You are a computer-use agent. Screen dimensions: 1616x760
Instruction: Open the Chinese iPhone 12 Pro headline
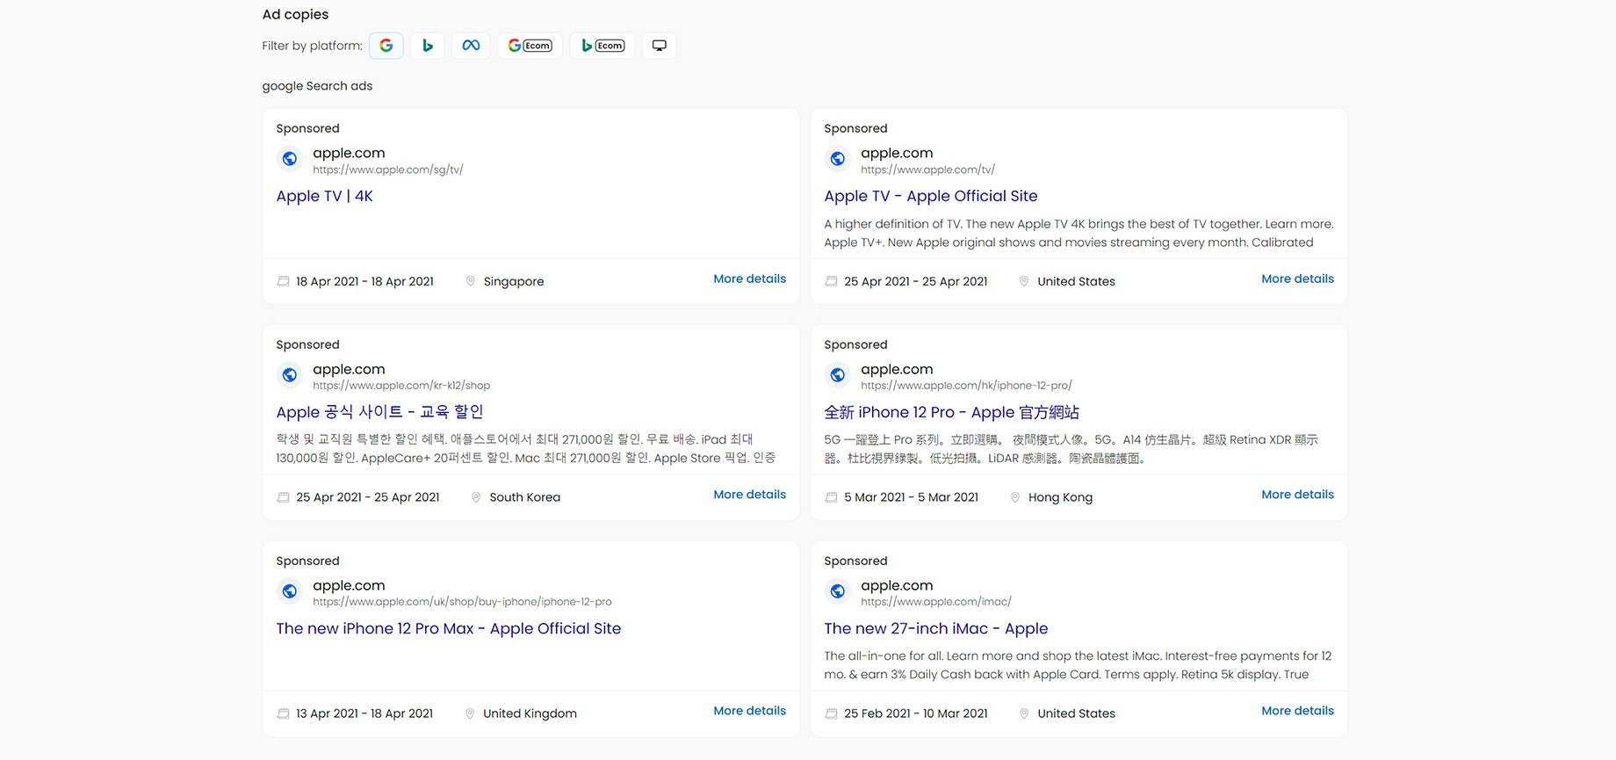(x=952, y=413)
